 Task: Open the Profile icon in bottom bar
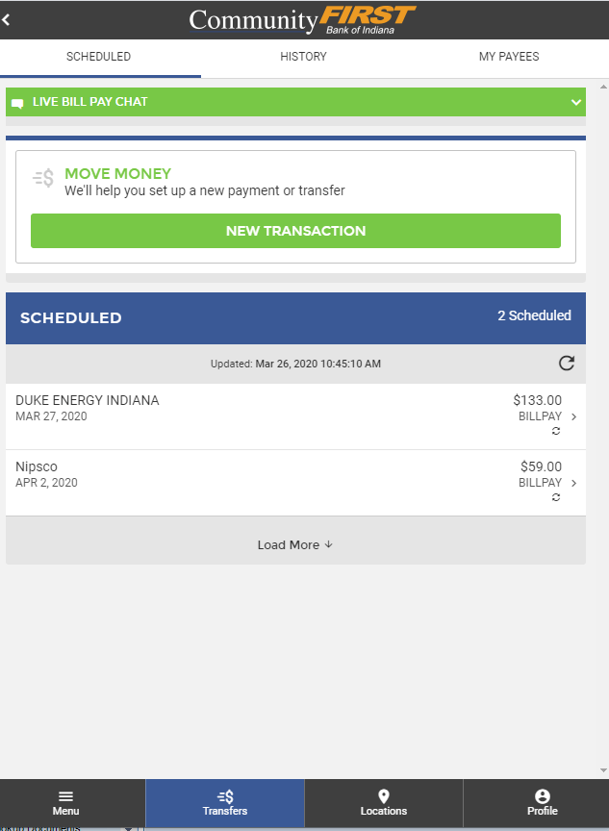coord(542,796)
